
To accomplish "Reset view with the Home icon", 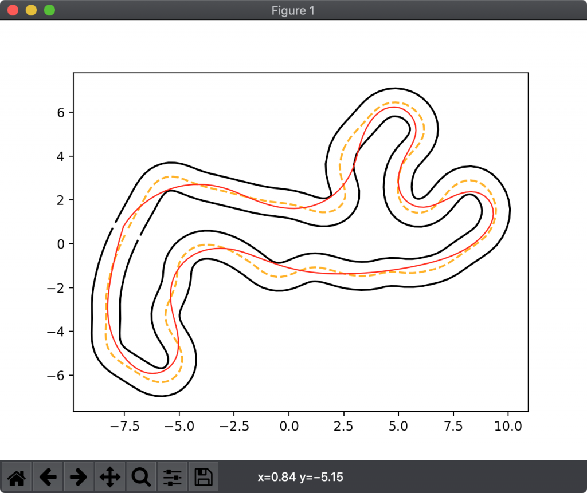I will [x=17, y=477].
